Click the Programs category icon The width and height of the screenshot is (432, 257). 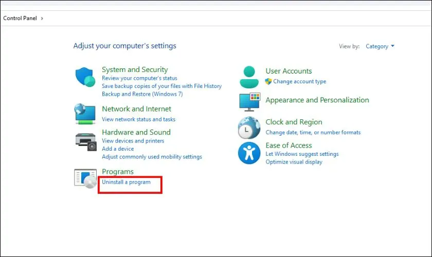point(85,178)
